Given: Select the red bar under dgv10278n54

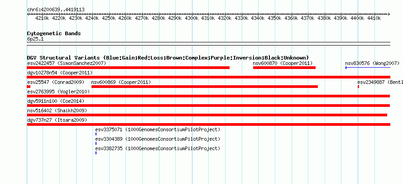Looking at the screenshot, I should (209, 77).
